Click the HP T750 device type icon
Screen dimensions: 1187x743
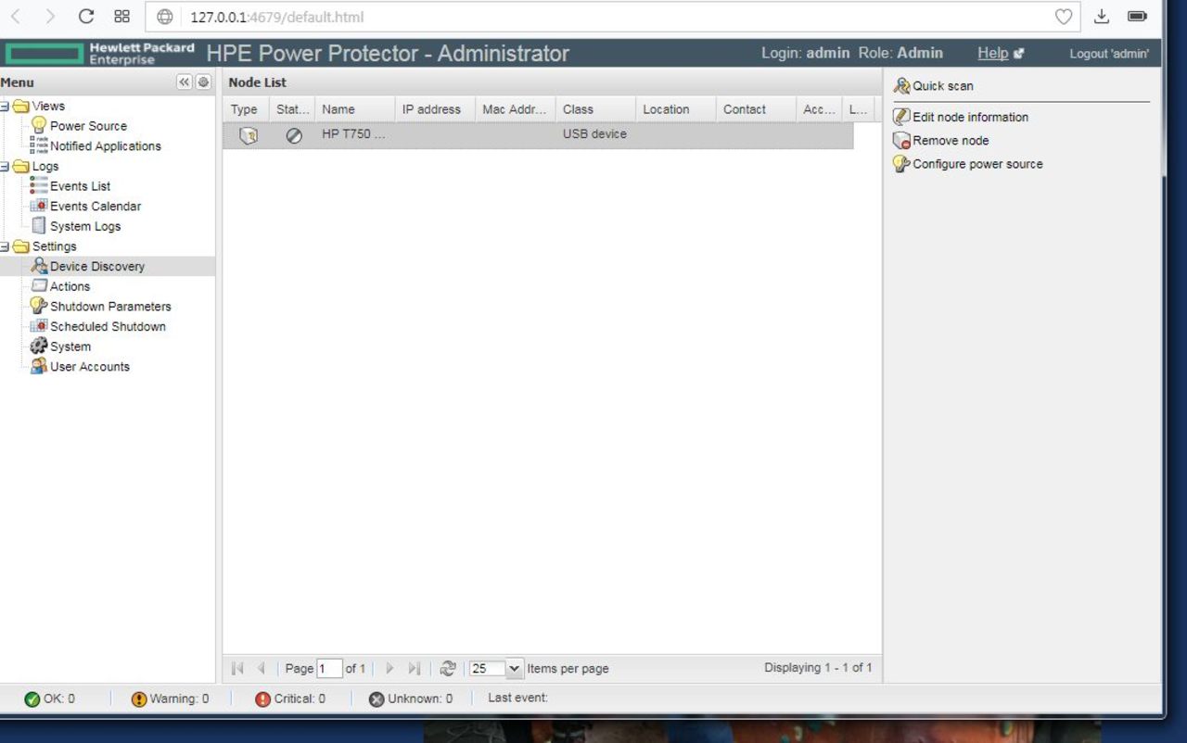[248, 135]
